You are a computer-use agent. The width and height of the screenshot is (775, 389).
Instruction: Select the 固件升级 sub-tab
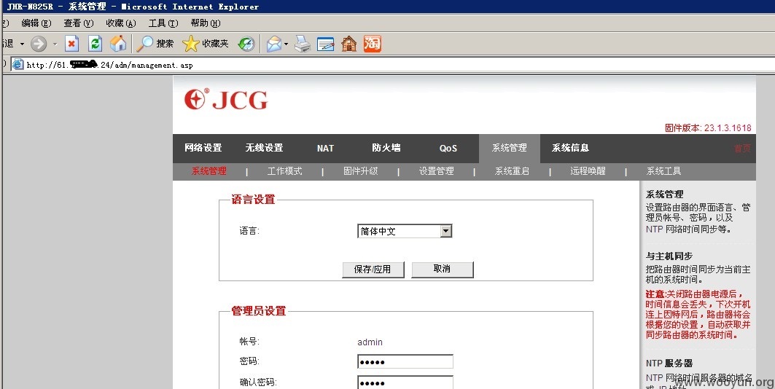[x=360, y=171]
